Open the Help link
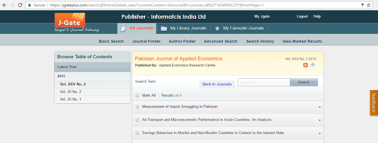Image resolution: width=378 pixels, height=143 pixels. pos(317,16)
